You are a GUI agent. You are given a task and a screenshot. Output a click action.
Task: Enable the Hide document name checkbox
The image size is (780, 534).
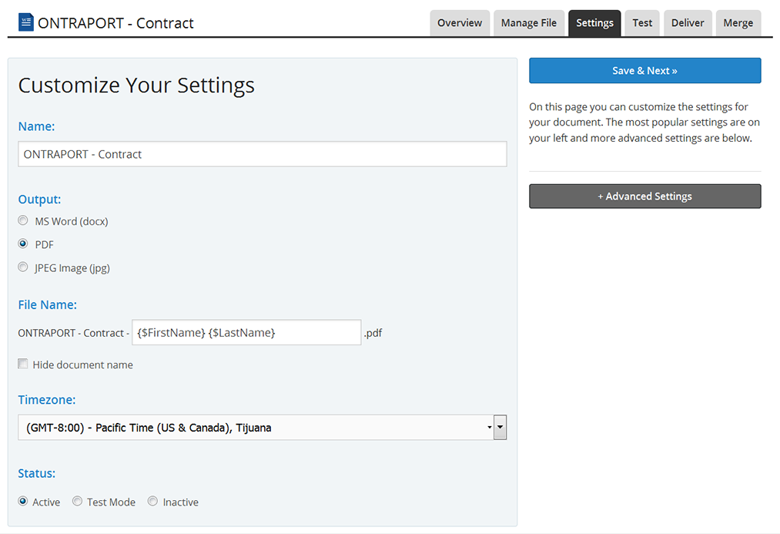point(23,364)
